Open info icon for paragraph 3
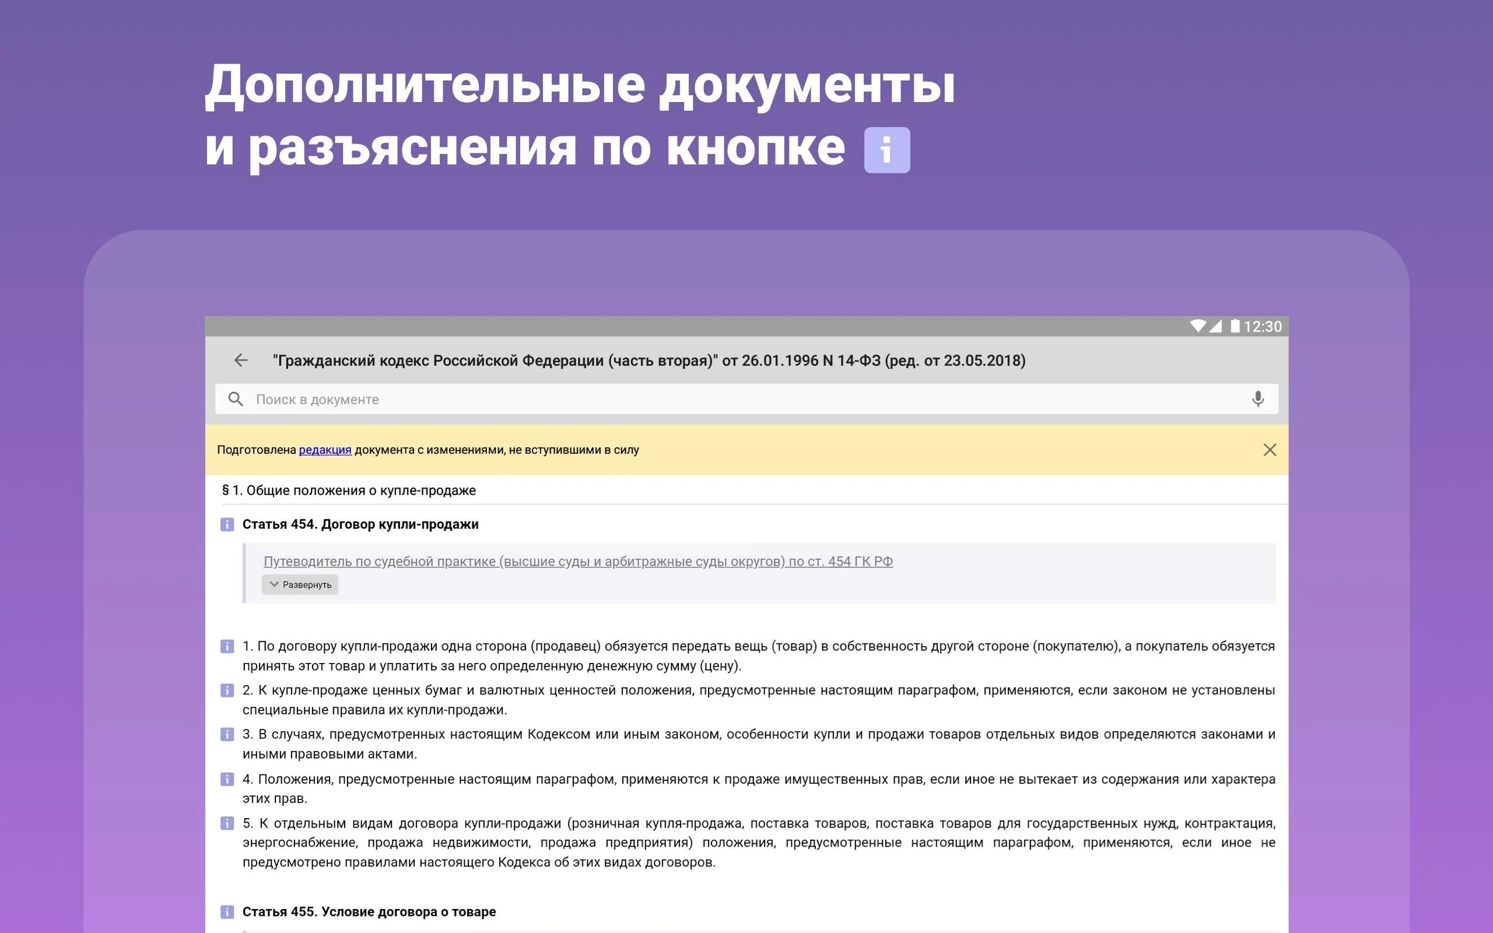Viewport: 1493px width, 933px height. [227, 734]
